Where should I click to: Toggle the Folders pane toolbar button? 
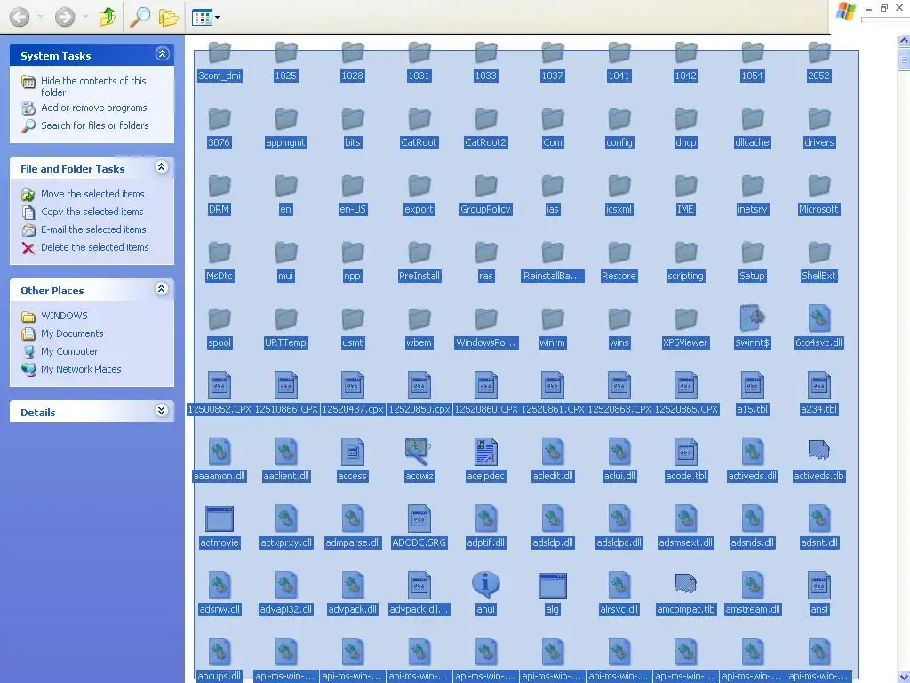(x=168, y=18)
